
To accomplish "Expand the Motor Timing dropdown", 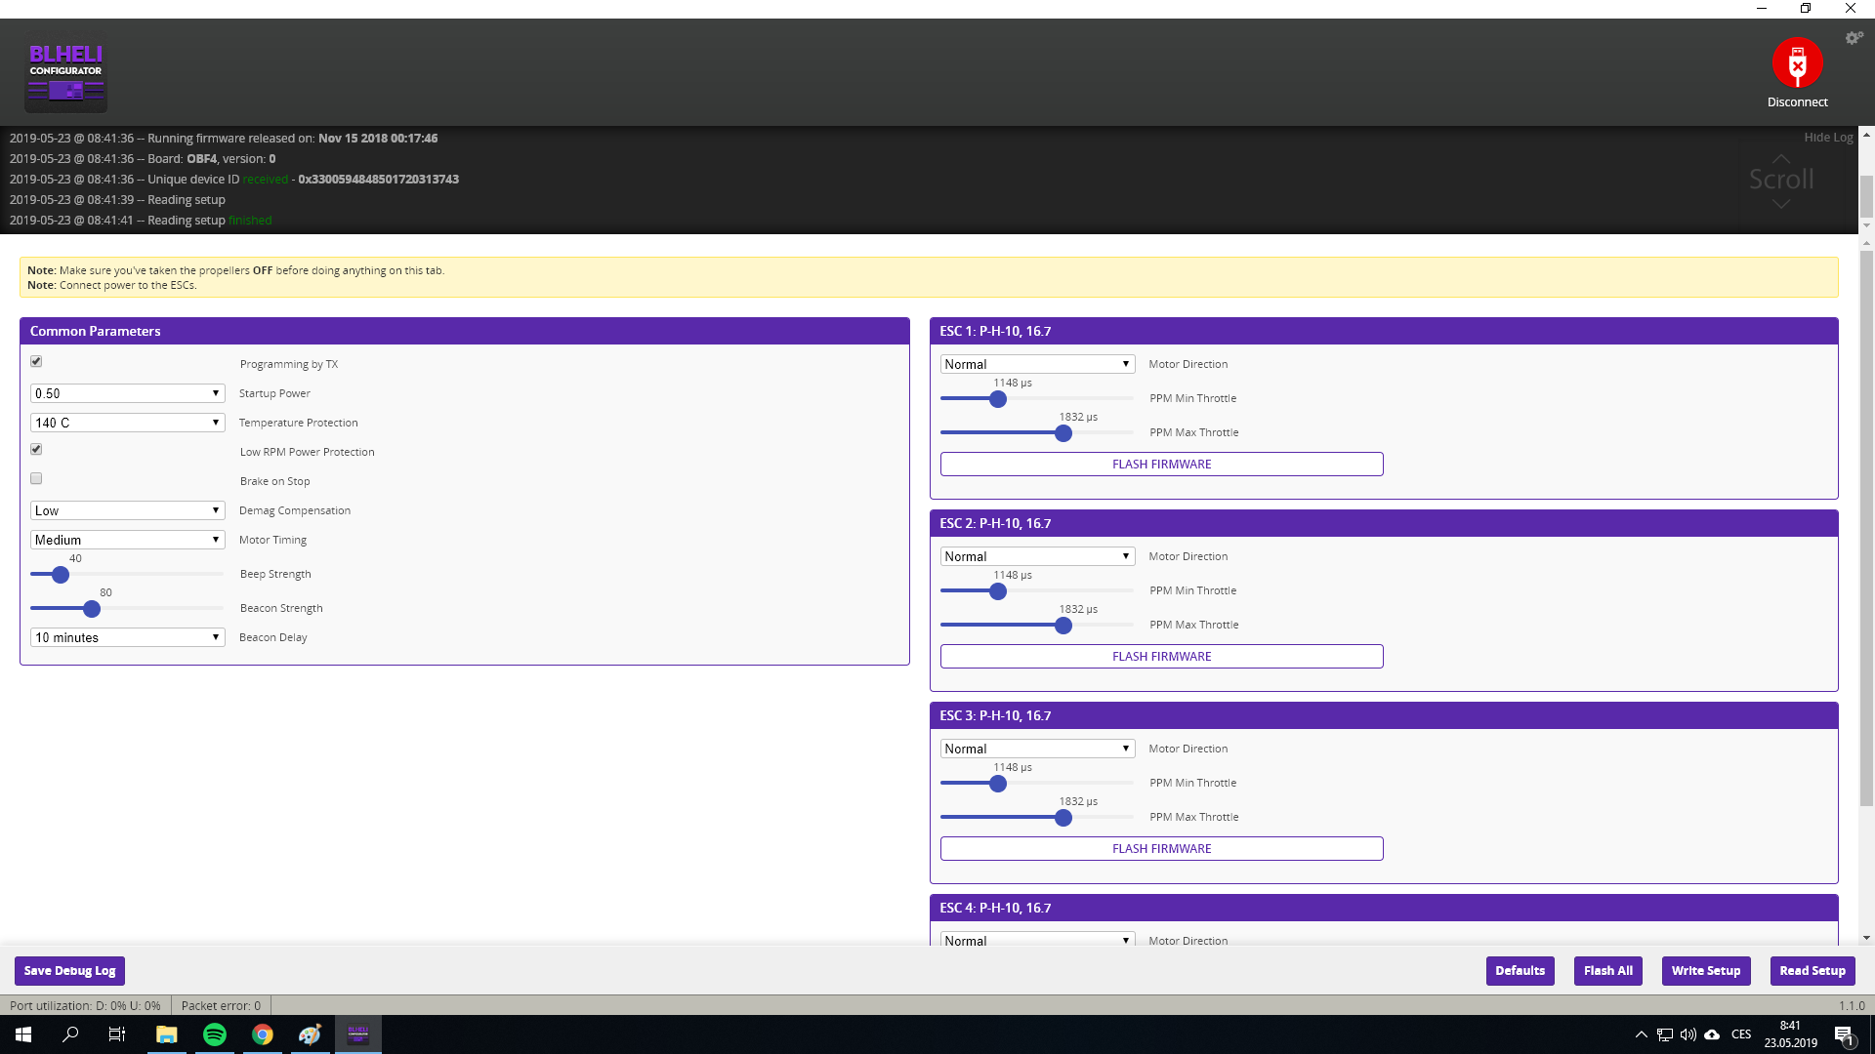I will tap(127, 540).
